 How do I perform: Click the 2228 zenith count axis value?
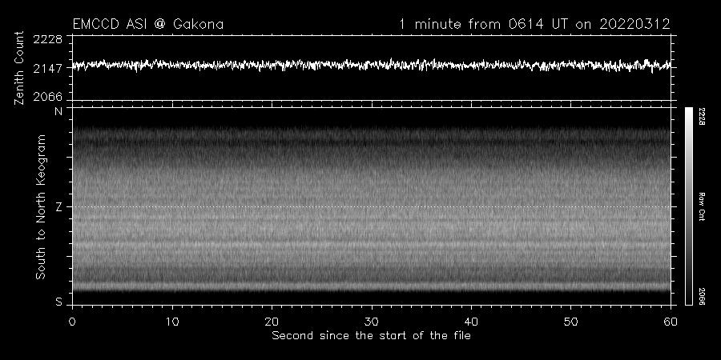(48, 39)
